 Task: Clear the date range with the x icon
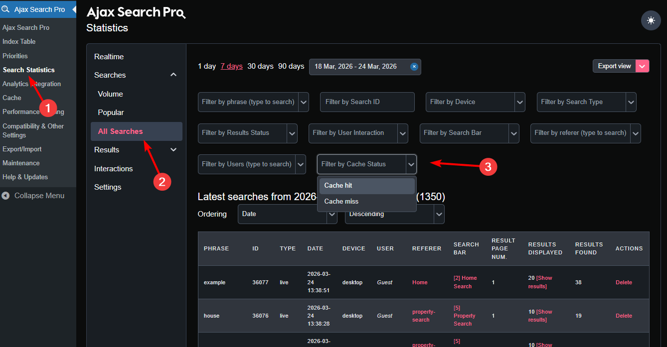click(414, 67)
